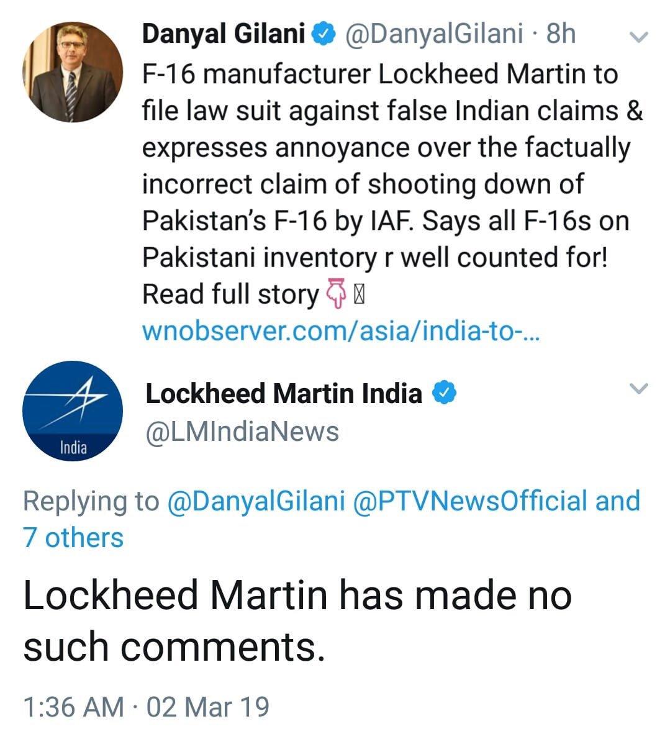
Task: Show the '7 others' reply recipients
Action: coord(73,538)
